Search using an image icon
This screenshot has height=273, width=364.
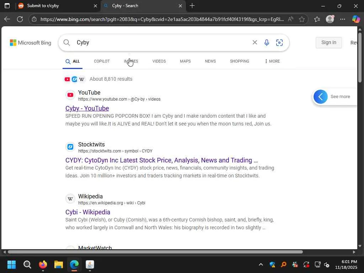point(279,43)
